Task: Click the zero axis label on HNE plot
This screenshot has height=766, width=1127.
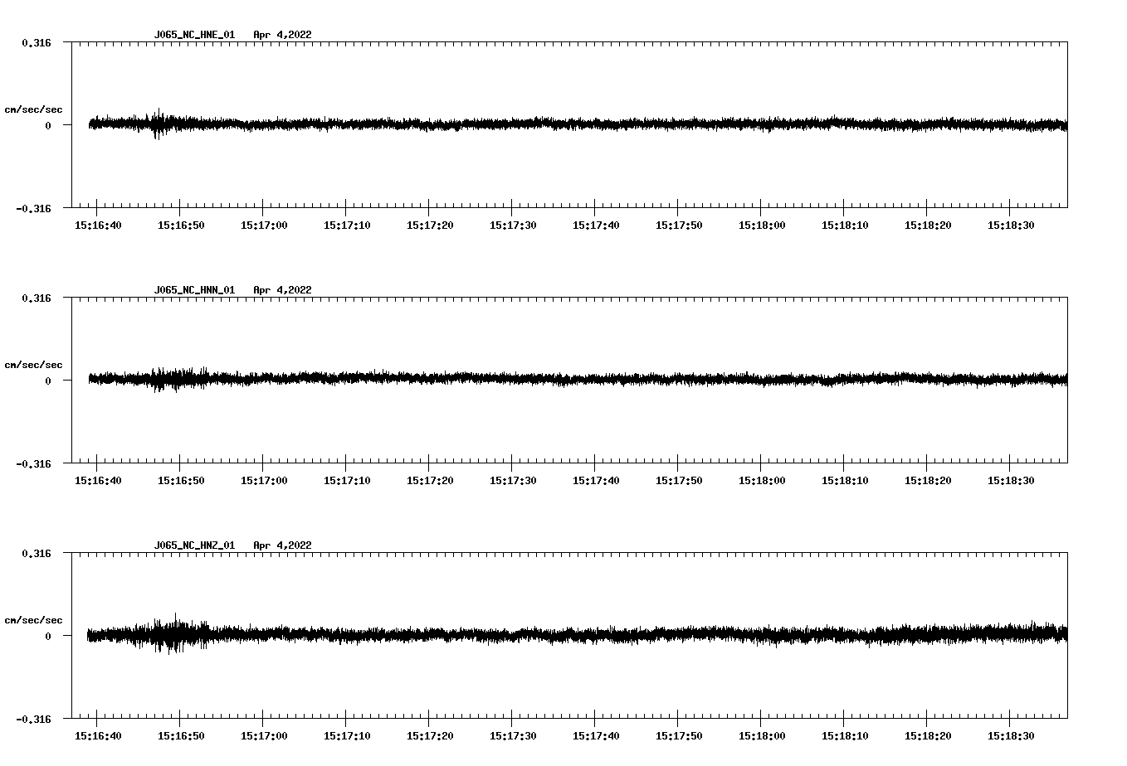Action: 48,125
